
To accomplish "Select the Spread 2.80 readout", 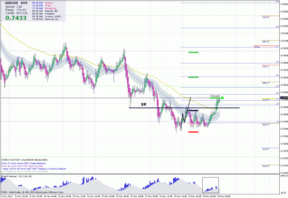I will point(13,7).
